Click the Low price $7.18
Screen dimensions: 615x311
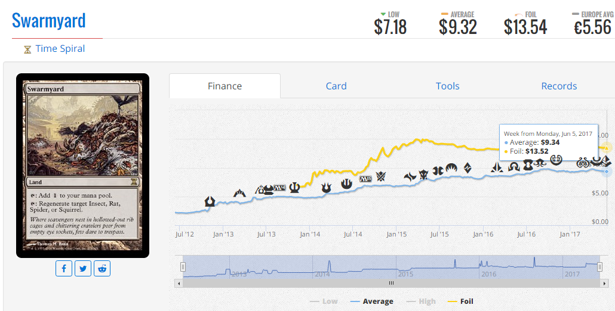pos(390,27)
